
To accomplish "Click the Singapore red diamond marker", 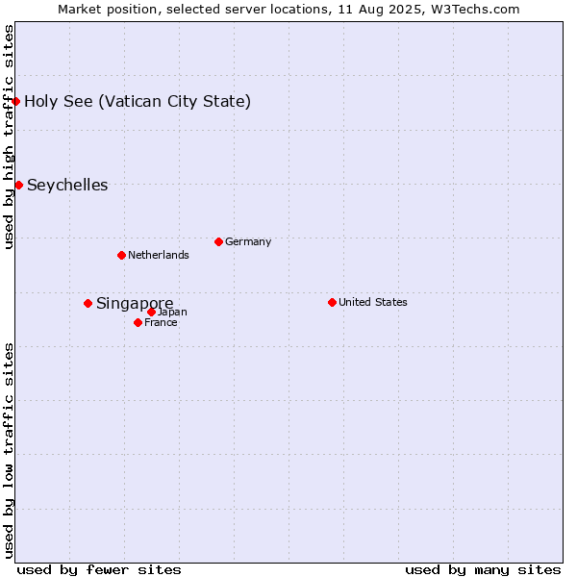I will (x=88, y=303).
